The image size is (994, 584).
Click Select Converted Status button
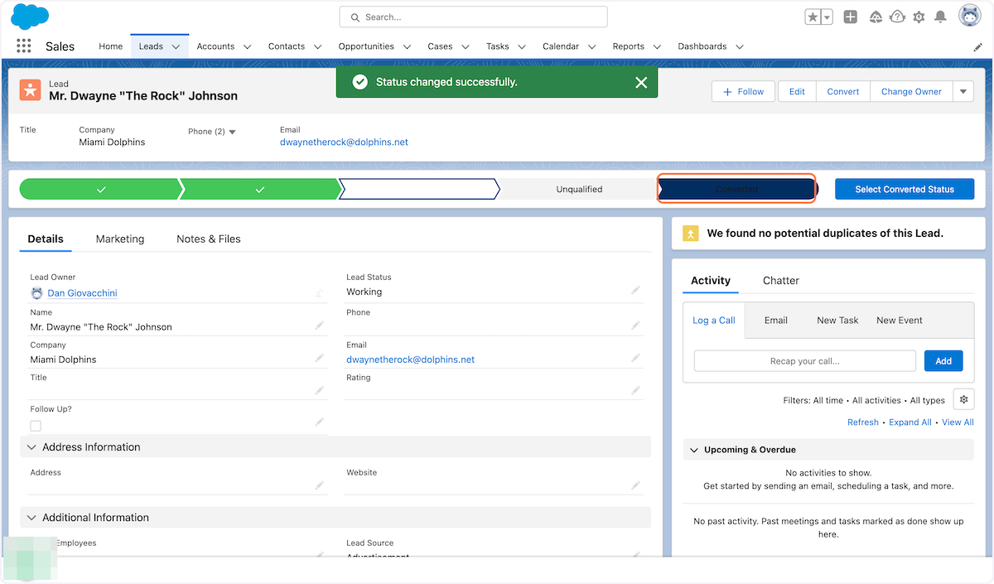[x=905, y=190]
